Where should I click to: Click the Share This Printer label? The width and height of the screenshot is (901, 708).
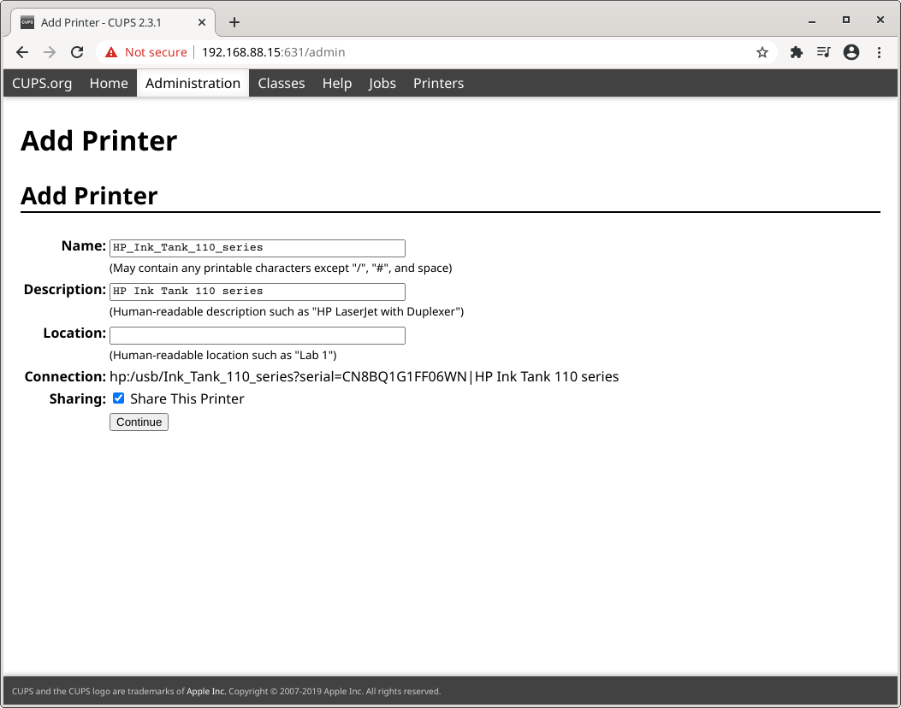click(187, 399)
